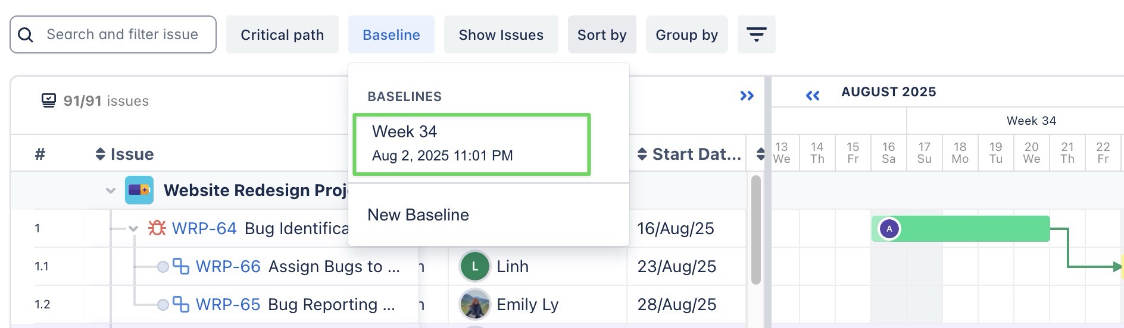Click the WRP-64 bug type icon
Viewport: 1124px width, 328px height.
click(157, 228)
